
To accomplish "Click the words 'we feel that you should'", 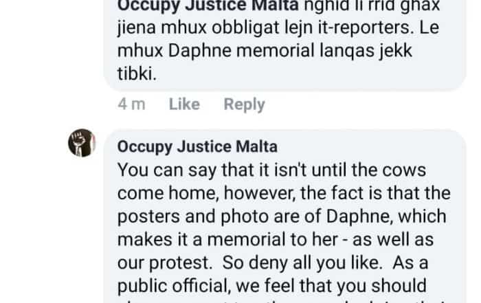I will click(x=331, y=286).
